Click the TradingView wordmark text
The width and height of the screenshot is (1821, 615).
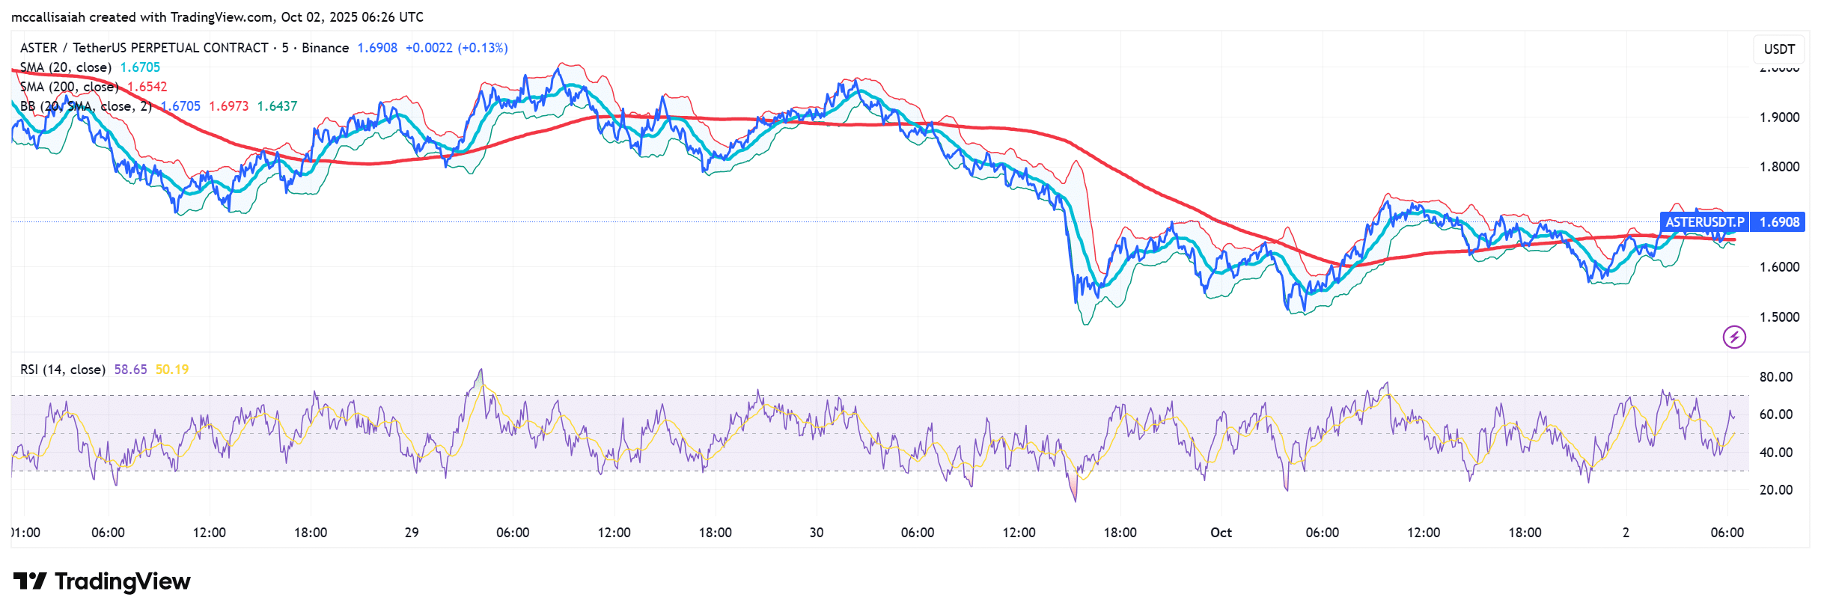click(122, 581)
